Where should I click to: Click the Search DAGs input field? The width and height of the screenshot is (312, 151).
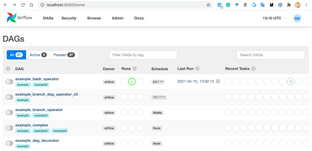[x=270, y=55]
